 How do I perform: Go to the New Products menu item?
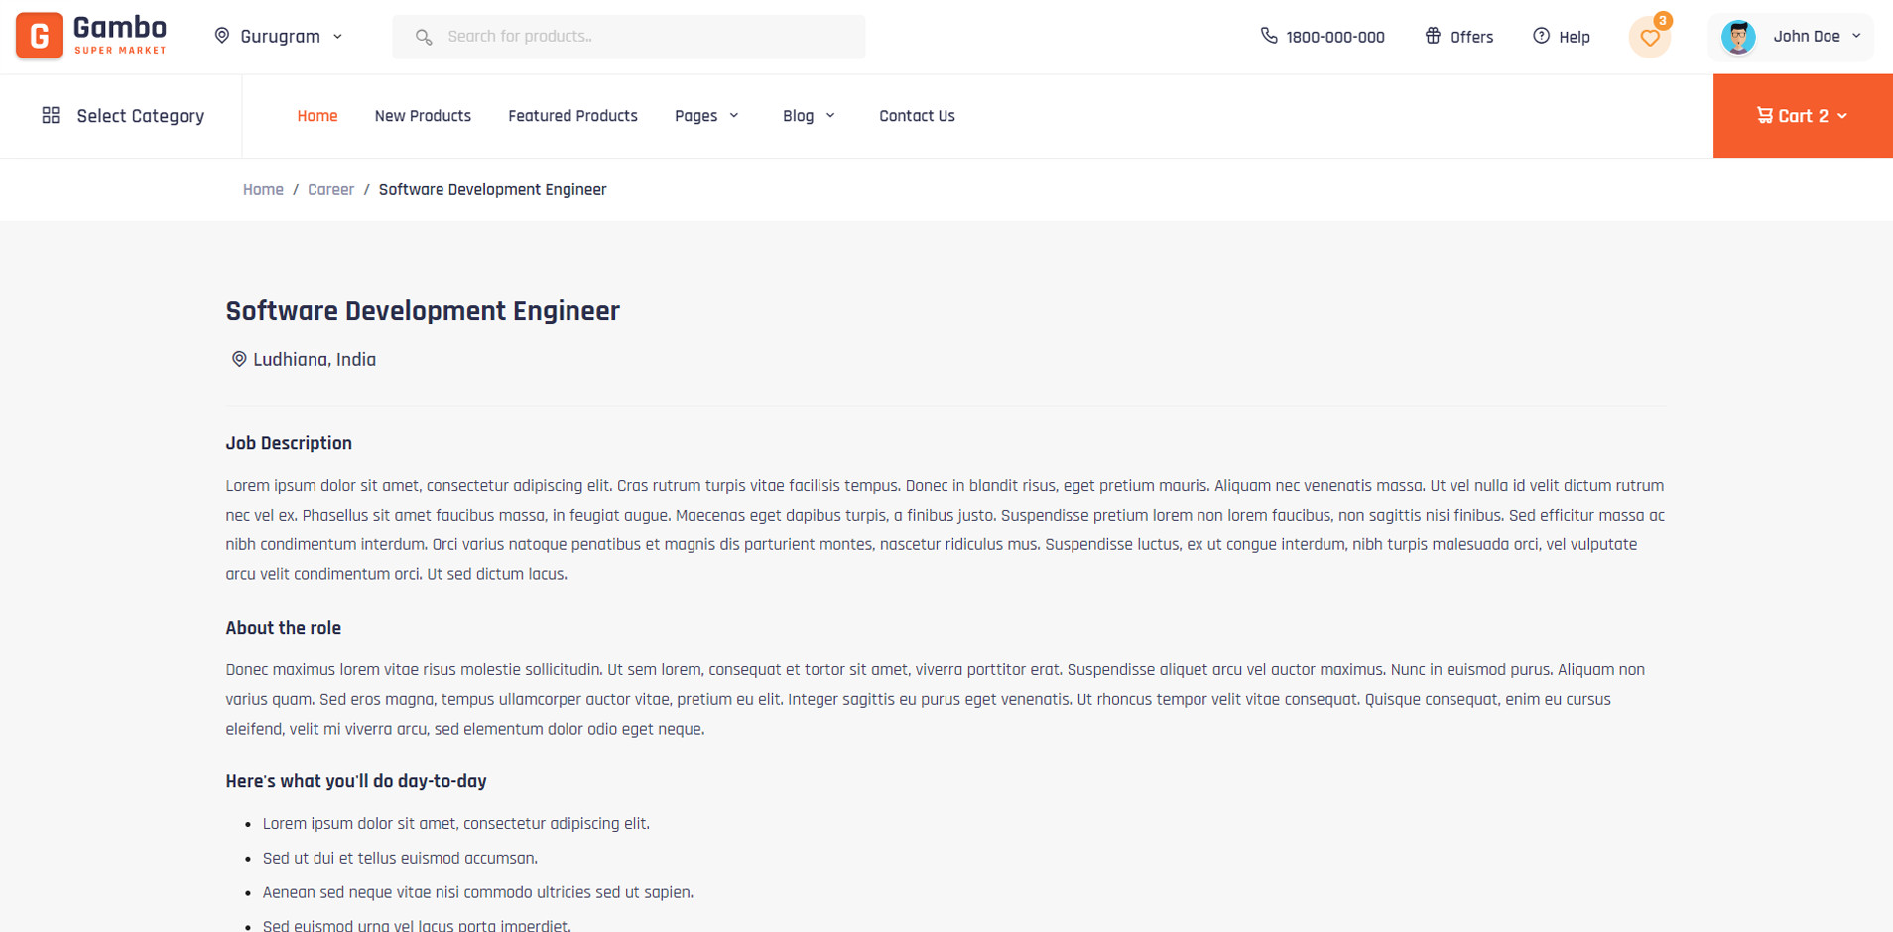pyautogui.click(x=423, y=116)
